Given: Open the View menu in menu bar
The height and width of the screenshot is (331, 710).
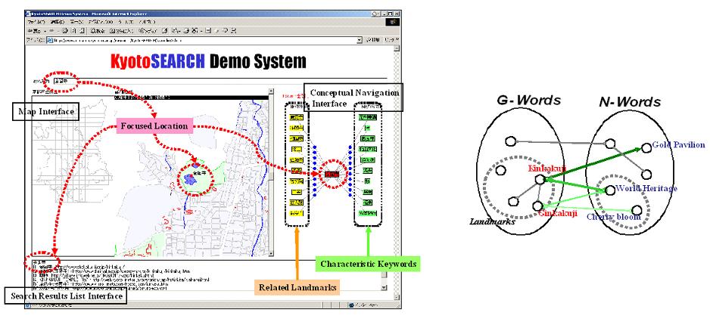Looking at the screenshot, I should click(x=76, y=22).
